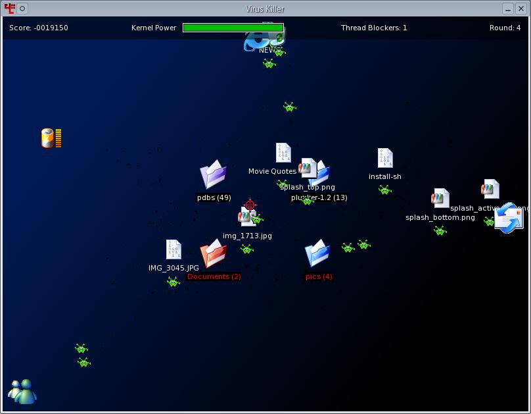Click the Thread Blockers counter
This screenshot has height=414, width=531.
373,28
